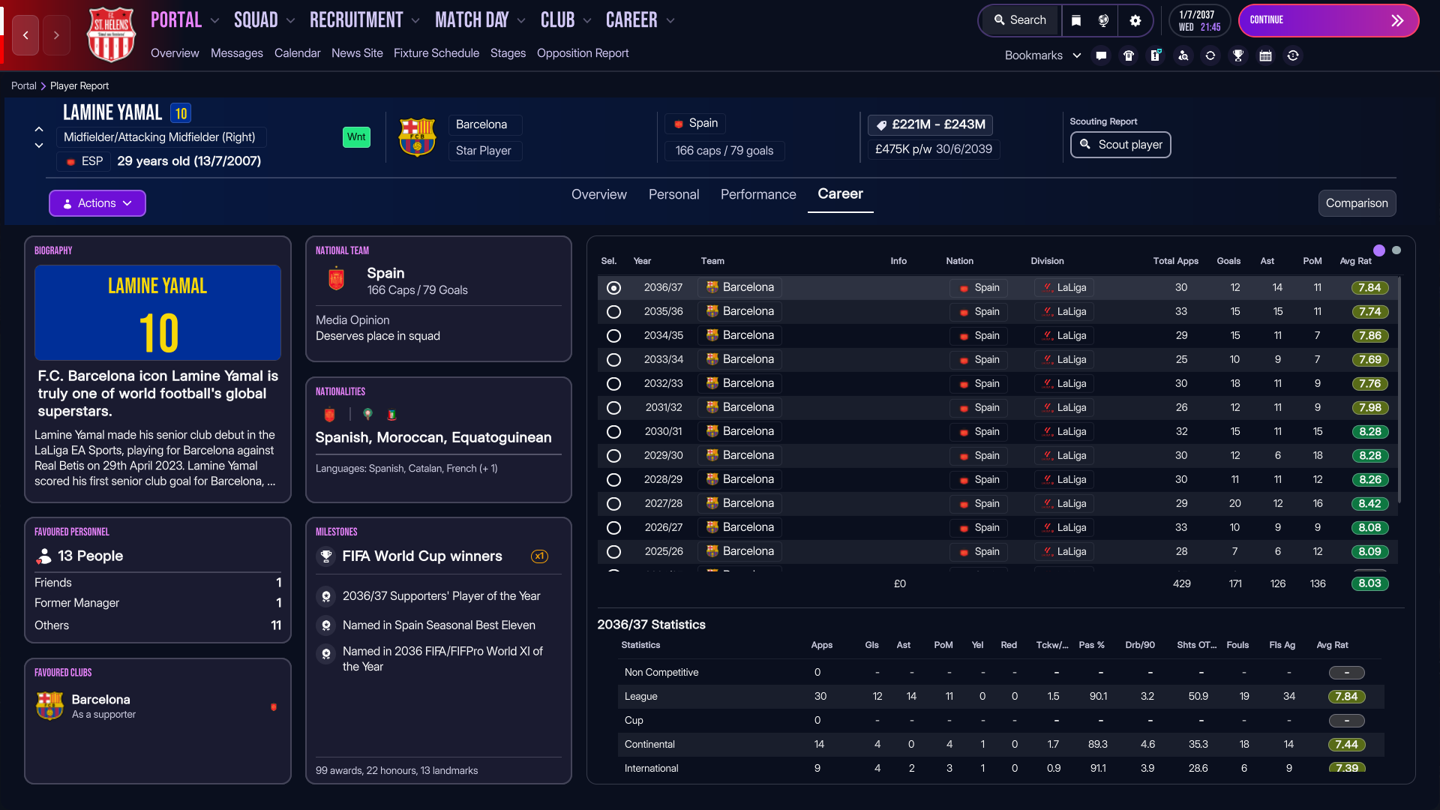
Task: Click the Comparison button
Action: coord(1356,203)
